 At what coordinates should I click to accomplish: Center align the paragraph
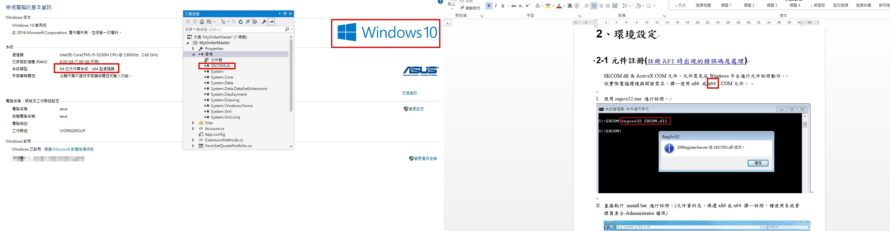pos(594,6)
